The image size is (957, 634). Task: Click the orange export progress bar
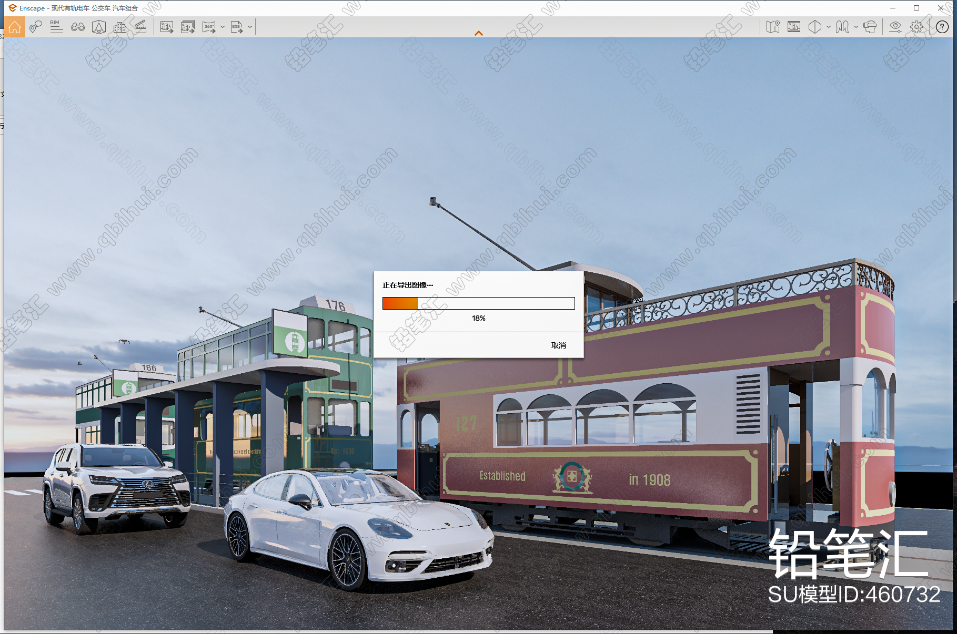coord(479,303)
